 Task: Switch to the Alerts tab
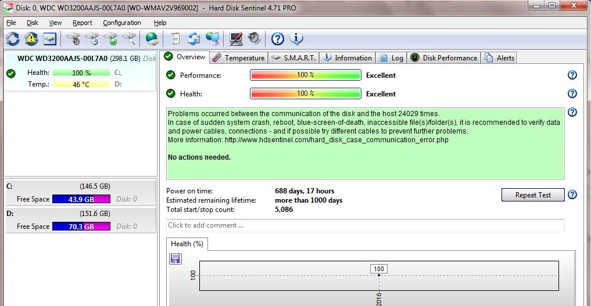pos(499,58)
